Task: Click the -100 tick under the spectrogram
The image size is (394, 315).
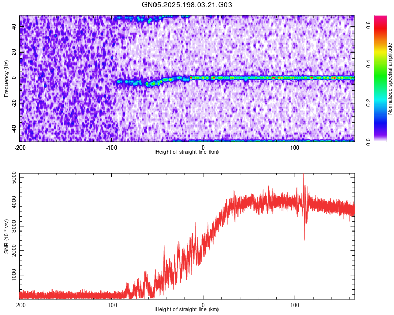Action: [x=111, y=148]
